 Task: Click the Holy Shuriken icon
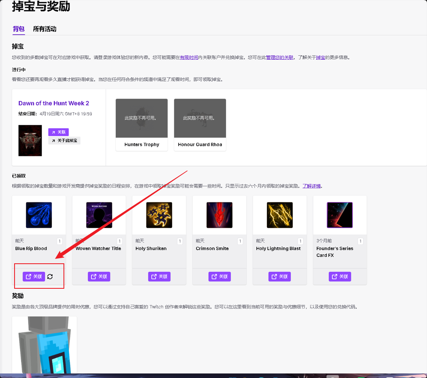[159, 215]
